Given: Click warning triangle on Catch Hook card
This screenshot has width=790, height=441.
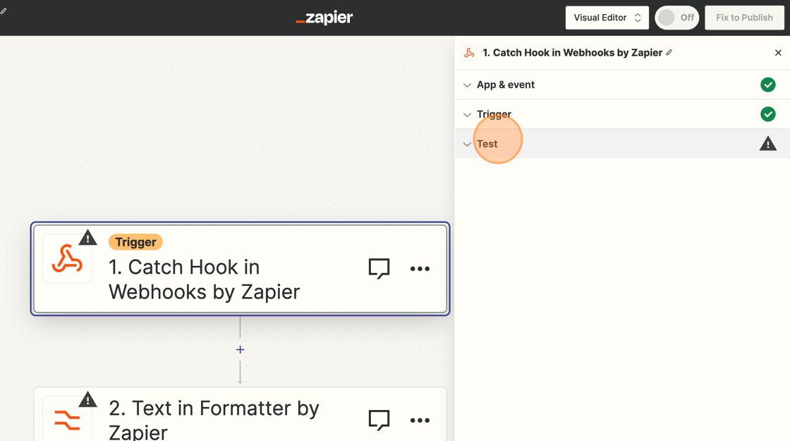Looking at the screenshot, I should click(87, 237).
